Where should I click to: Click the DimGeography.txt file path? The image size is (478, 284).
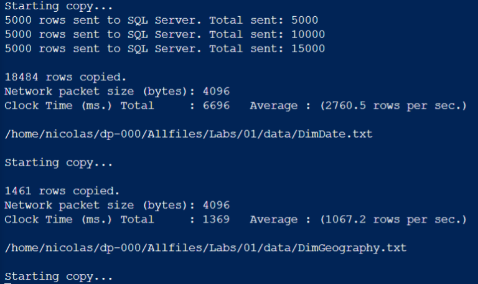[x=205, y=248]
